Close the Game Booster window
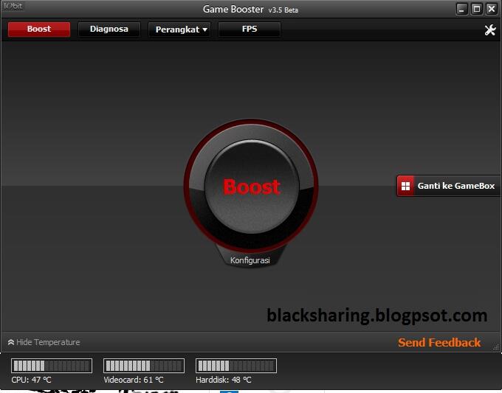502x393 pixels. [491, 9]
